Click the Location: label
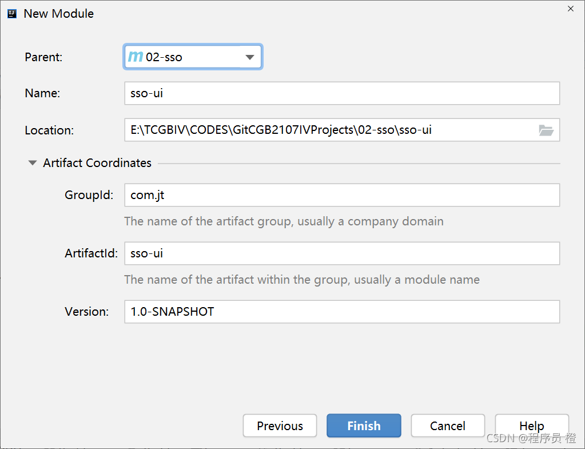 click(49, 130)
